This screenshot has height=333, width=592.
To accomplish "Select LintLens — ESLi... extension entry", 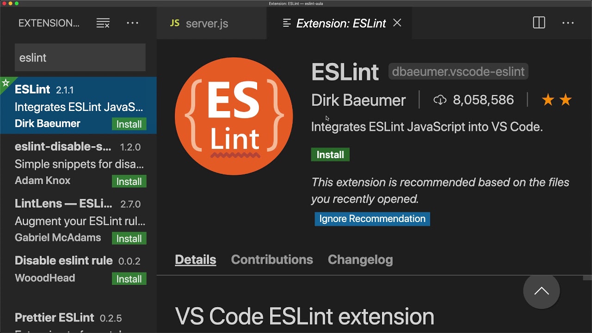I will pos(78,219).
